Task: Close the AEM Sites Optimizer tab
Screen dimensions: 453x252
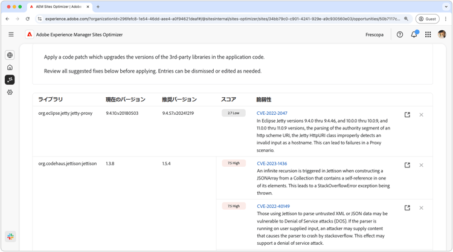Action: point(88,7)
